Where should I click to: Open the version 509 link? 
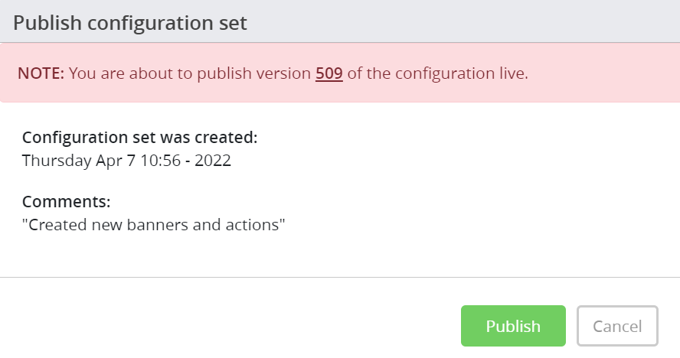click(329, 73)
